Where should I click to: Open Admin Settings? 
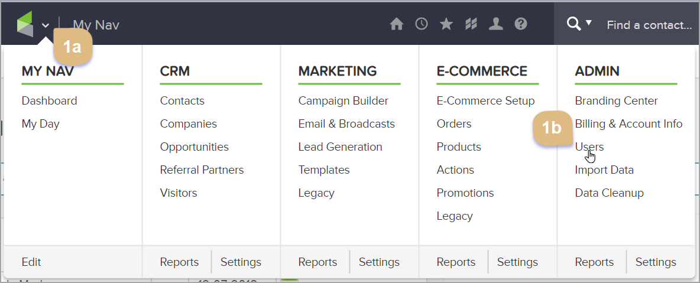point(656,262)
